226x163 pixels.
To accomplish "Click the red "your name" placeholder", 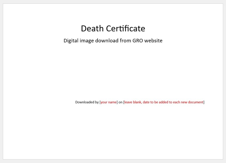I will coord(109,102).
